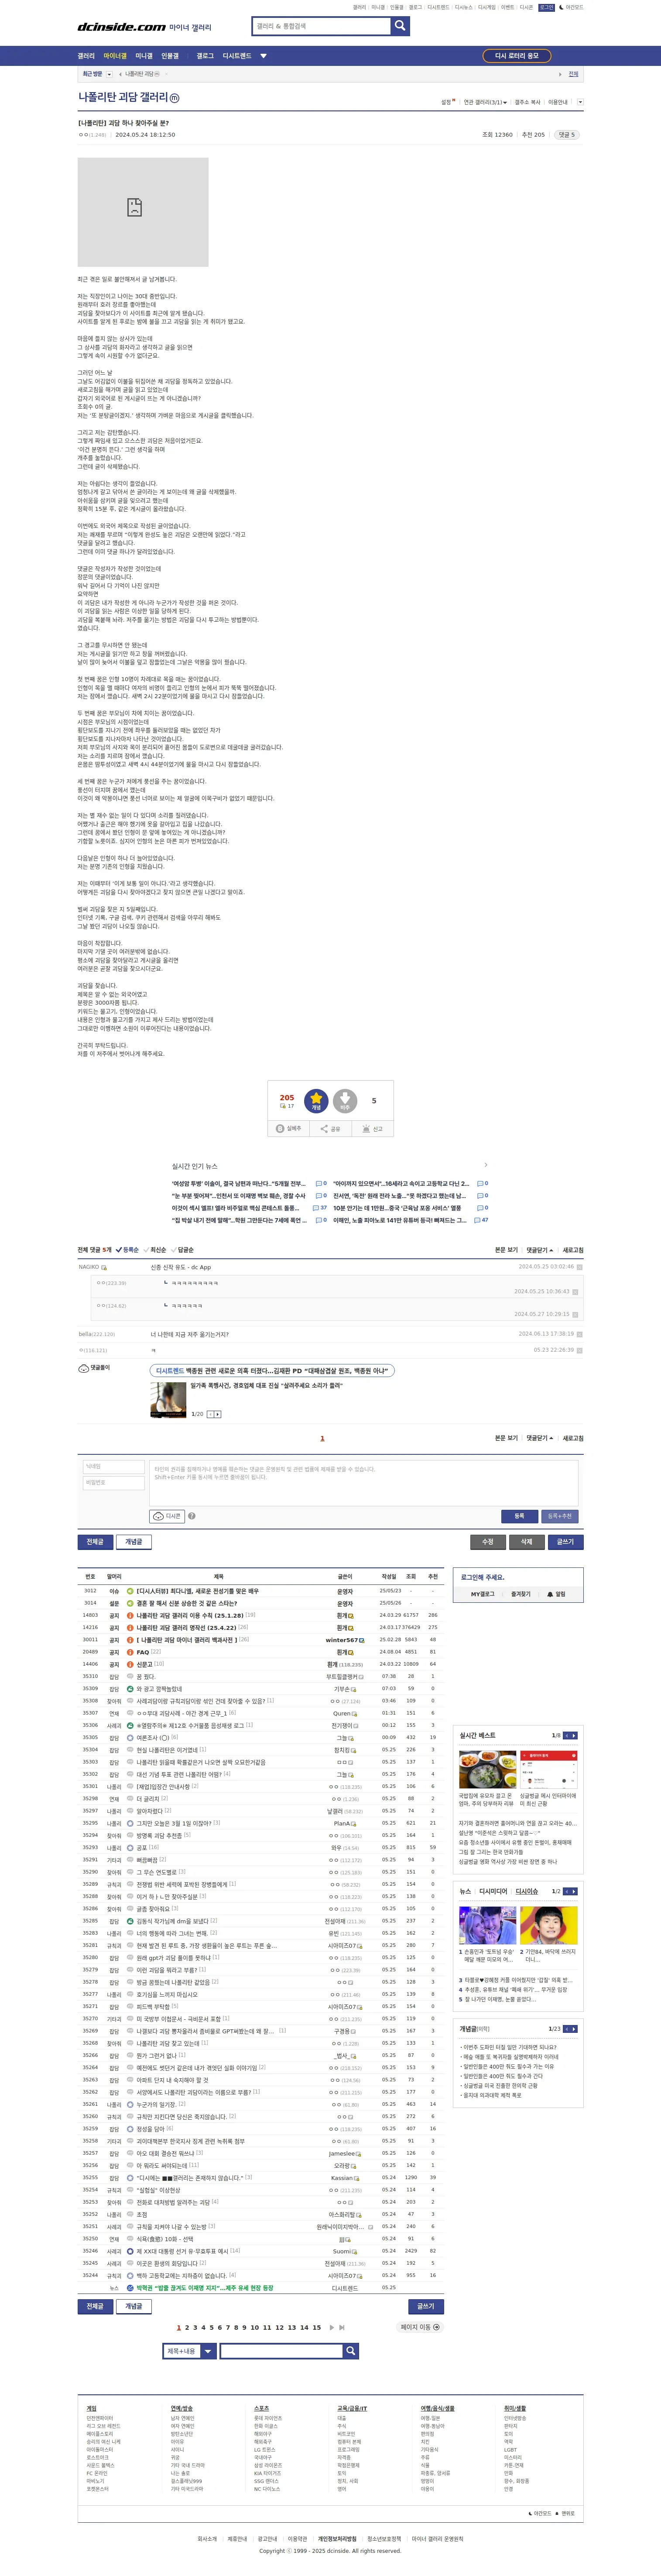Click bottom search magnifier icon
Image resolution: width=661 pixels, height=2576 pixels.
tap(350, 2351)
